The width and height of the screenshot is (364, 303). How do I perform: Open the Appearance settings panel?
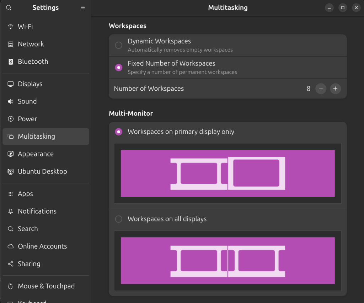(x=36, y=154)
